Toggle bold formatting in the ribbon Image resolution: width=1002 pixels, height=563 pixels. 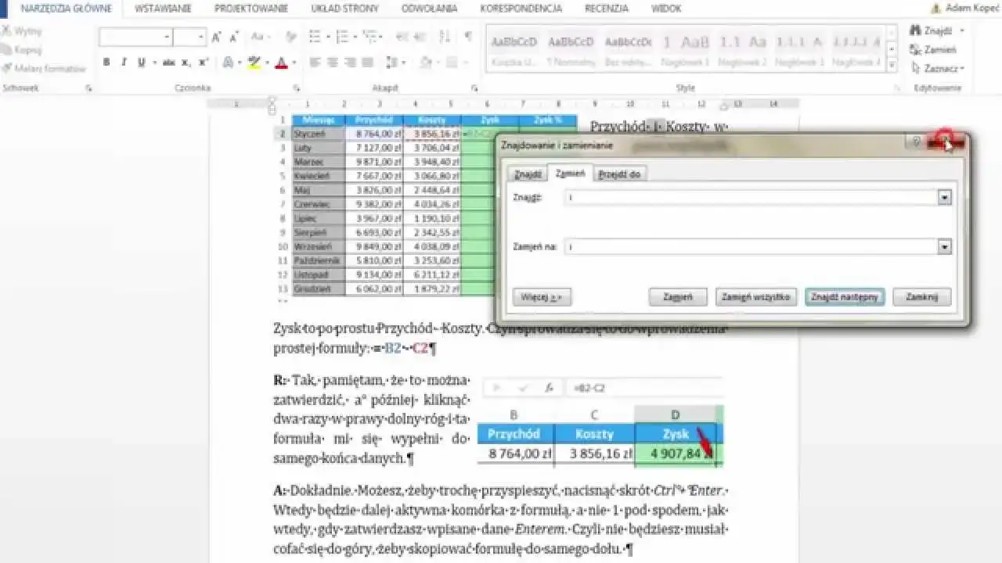[x=106, y=63]
